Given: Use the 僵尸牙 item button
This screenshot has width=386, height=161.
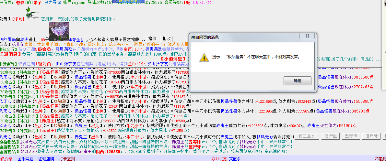Looking at the screenshot, I should pos(371,136).
